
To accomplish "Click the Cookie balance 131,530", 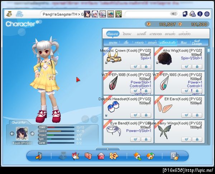I will point(199,24).
